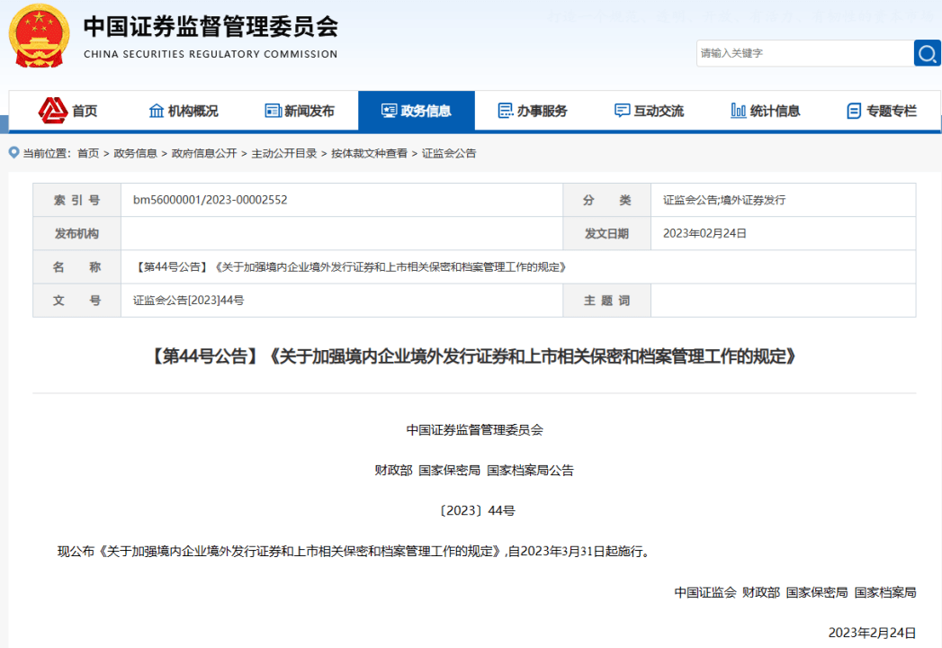Click the red CSRC logo icon beside 首页
The image size is (942, 648).
click(53, 110)
